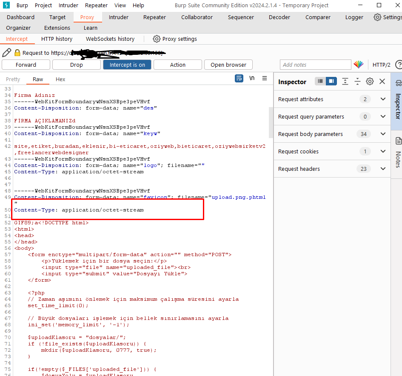The height and width of the screenshot is (376, 402).
Task: Switch to the Dashboard tab
Action: point(20,17)
